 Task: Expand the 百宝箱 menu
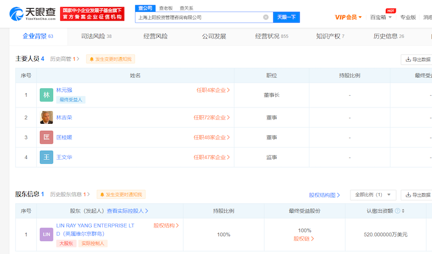pos(381,17)
